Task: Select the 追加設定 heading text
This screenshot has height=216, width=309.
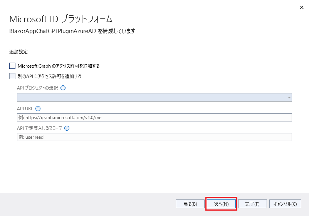Action: tap(18, 52)
